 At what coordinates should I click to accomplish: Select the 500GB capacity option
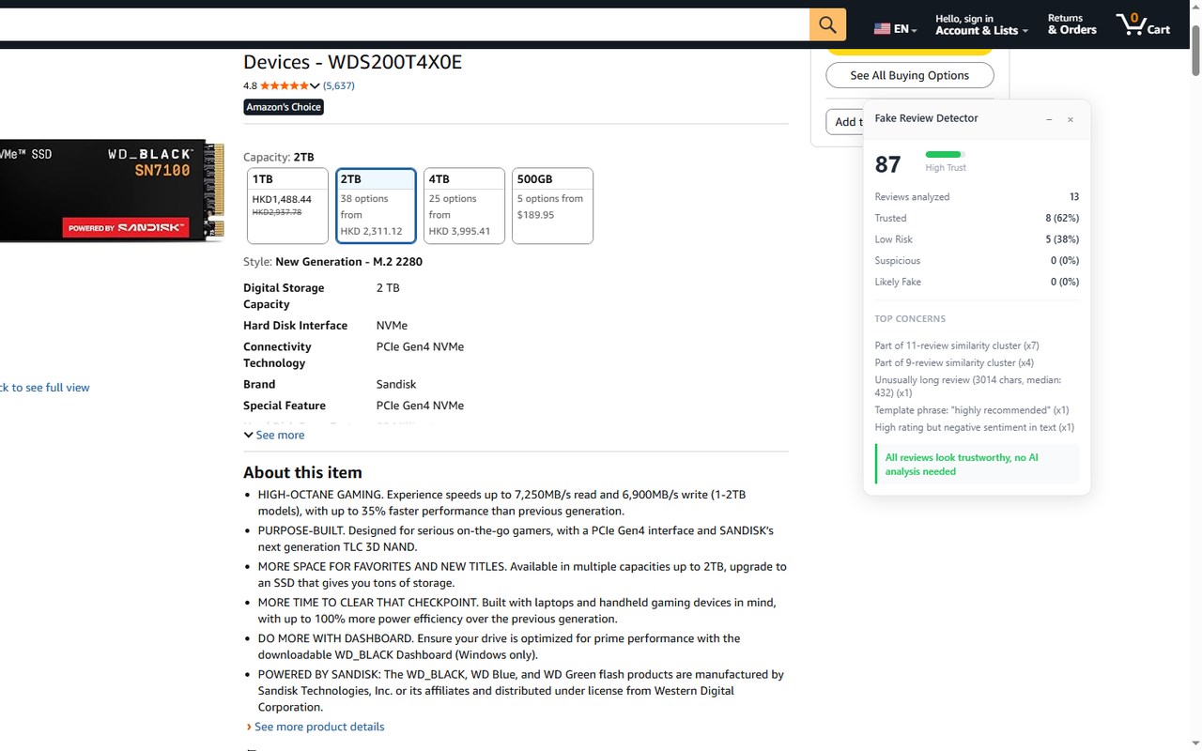(x=552, y=206)
